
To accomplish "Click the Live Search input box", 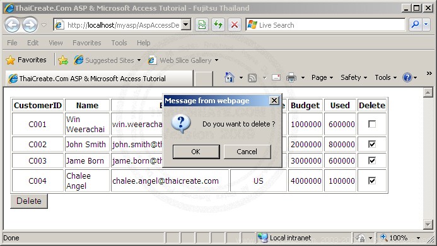I will [x=325, y=25].
